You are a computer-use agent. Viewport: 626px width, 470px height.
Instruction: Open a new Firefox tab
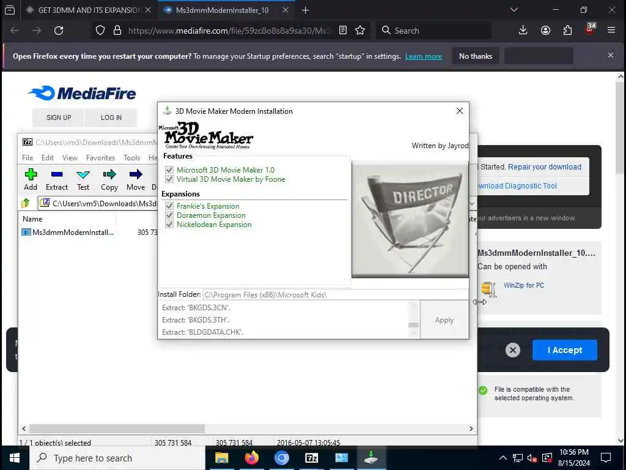(x=306, y=10)
